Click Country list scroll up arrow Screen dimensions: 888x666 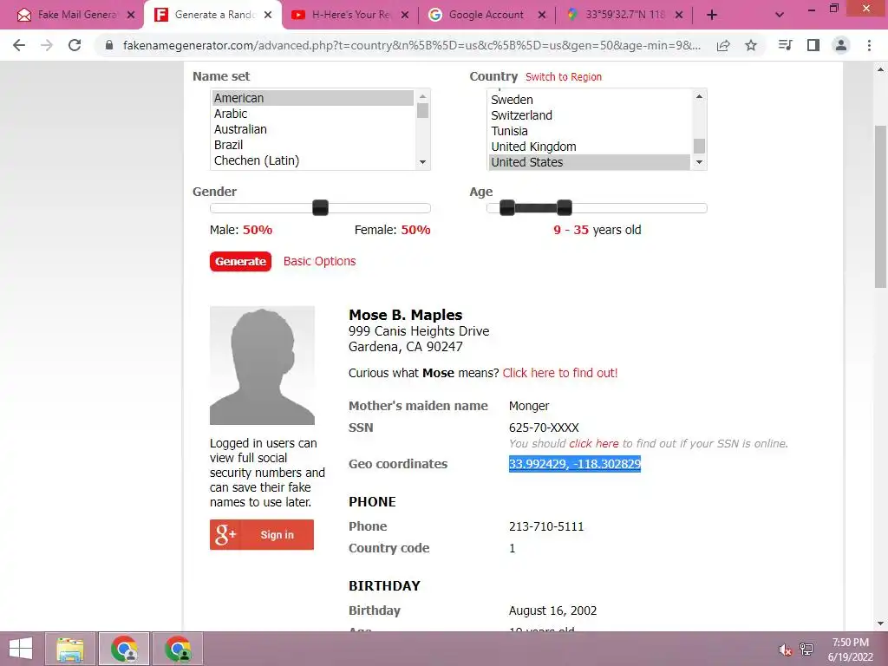point(700,97)
